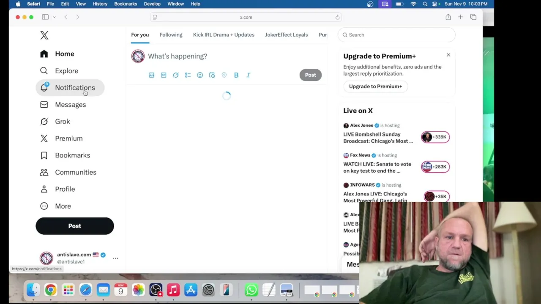
Task: Open INFOWARS Alex Jones LIVE broadcast
Action: coord(375,197)
